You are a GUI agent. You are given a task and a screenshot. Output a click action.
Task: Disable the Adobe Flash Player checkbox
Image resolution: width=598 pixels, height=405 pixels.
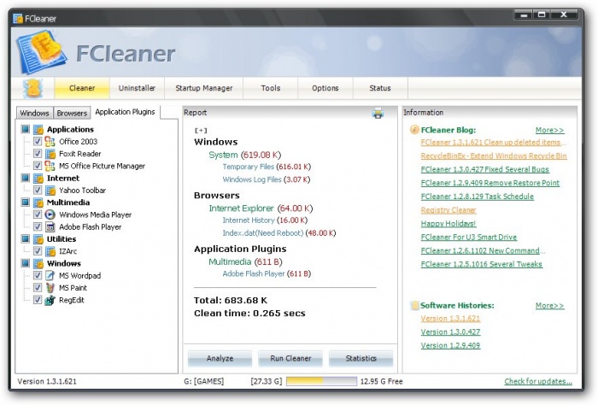coord(38,227)
